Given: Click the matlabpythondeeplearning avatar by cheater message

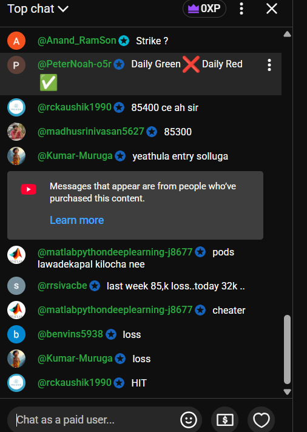Looking at the screenshot, I should pyautogui.click(x=16, y=310).
